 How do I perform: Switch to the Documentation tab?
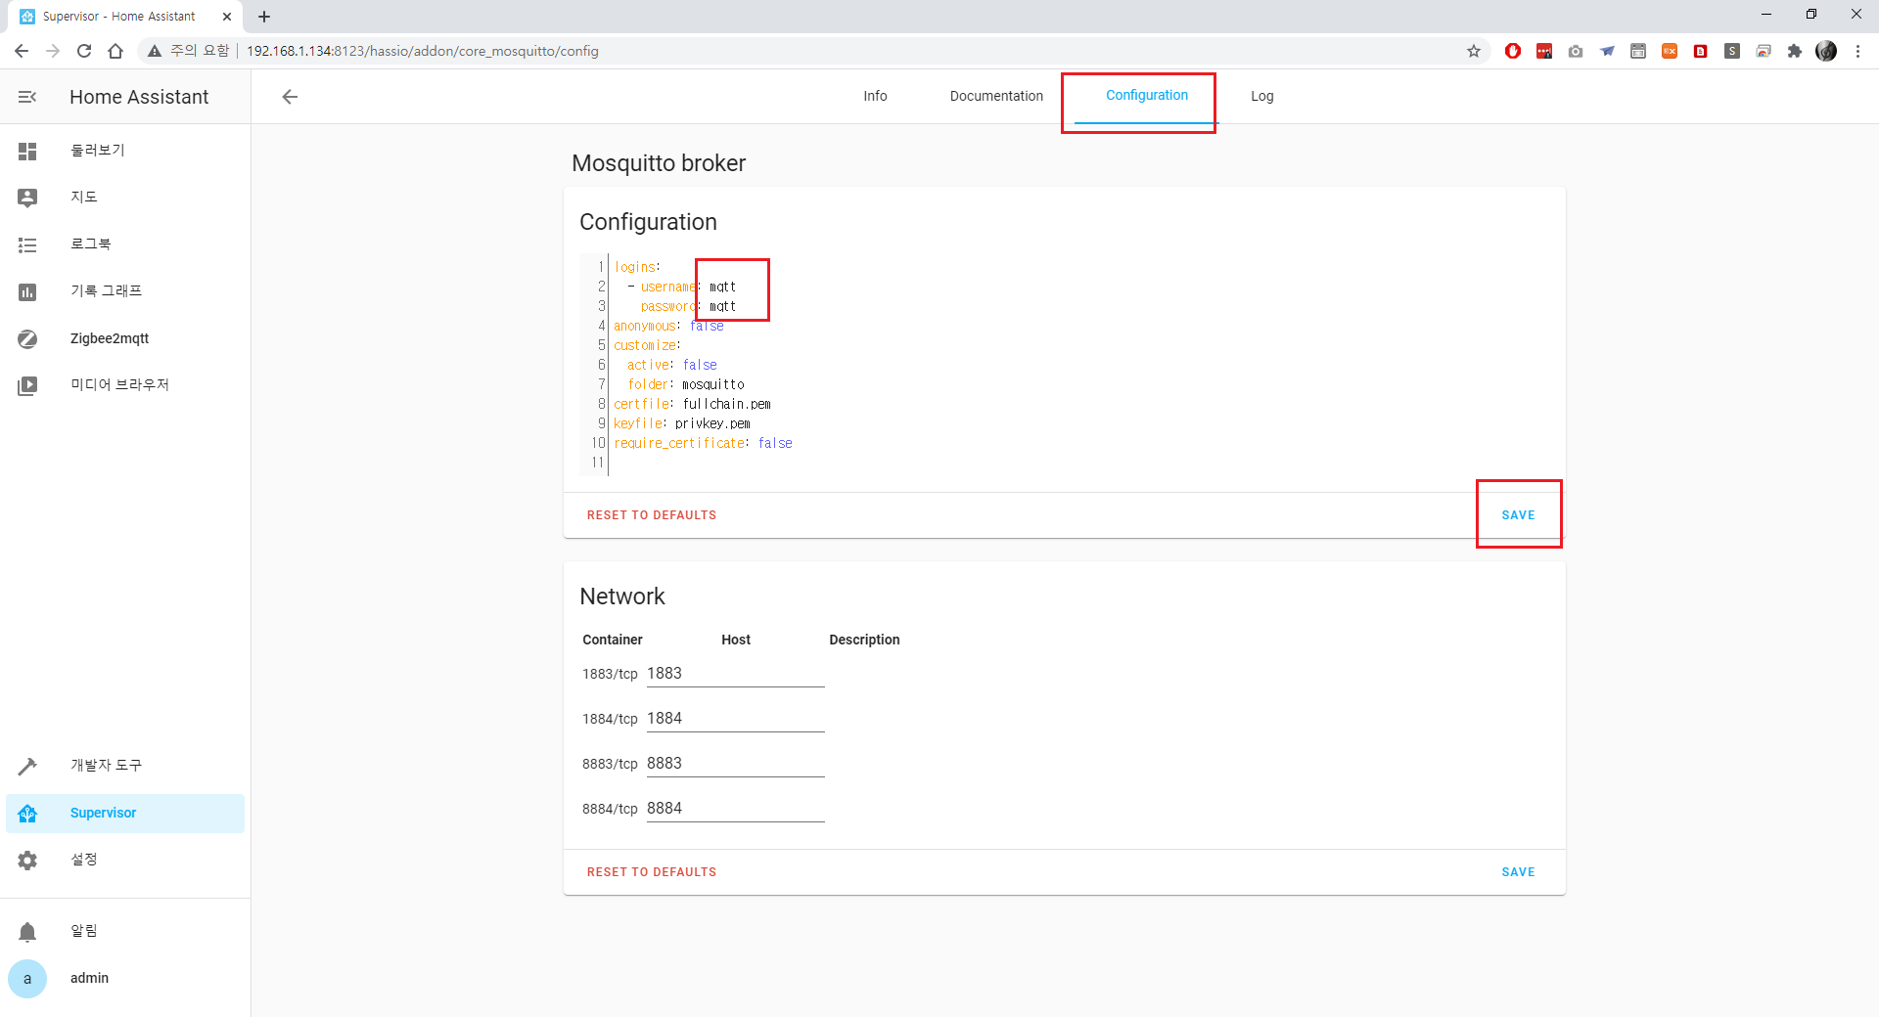point(996,96)
